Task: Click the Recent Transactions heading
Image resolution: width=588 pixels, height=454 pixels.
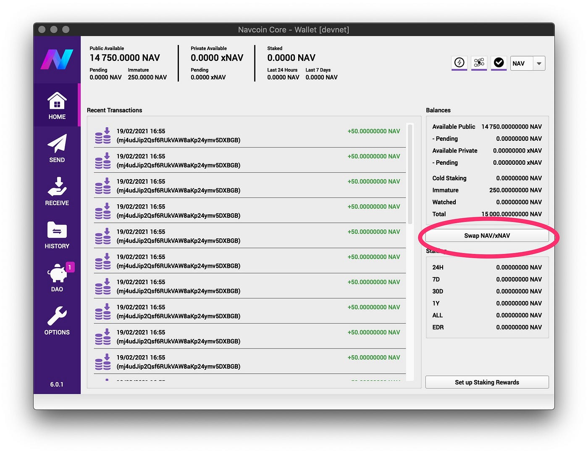Action: click(x=115, y=110)
